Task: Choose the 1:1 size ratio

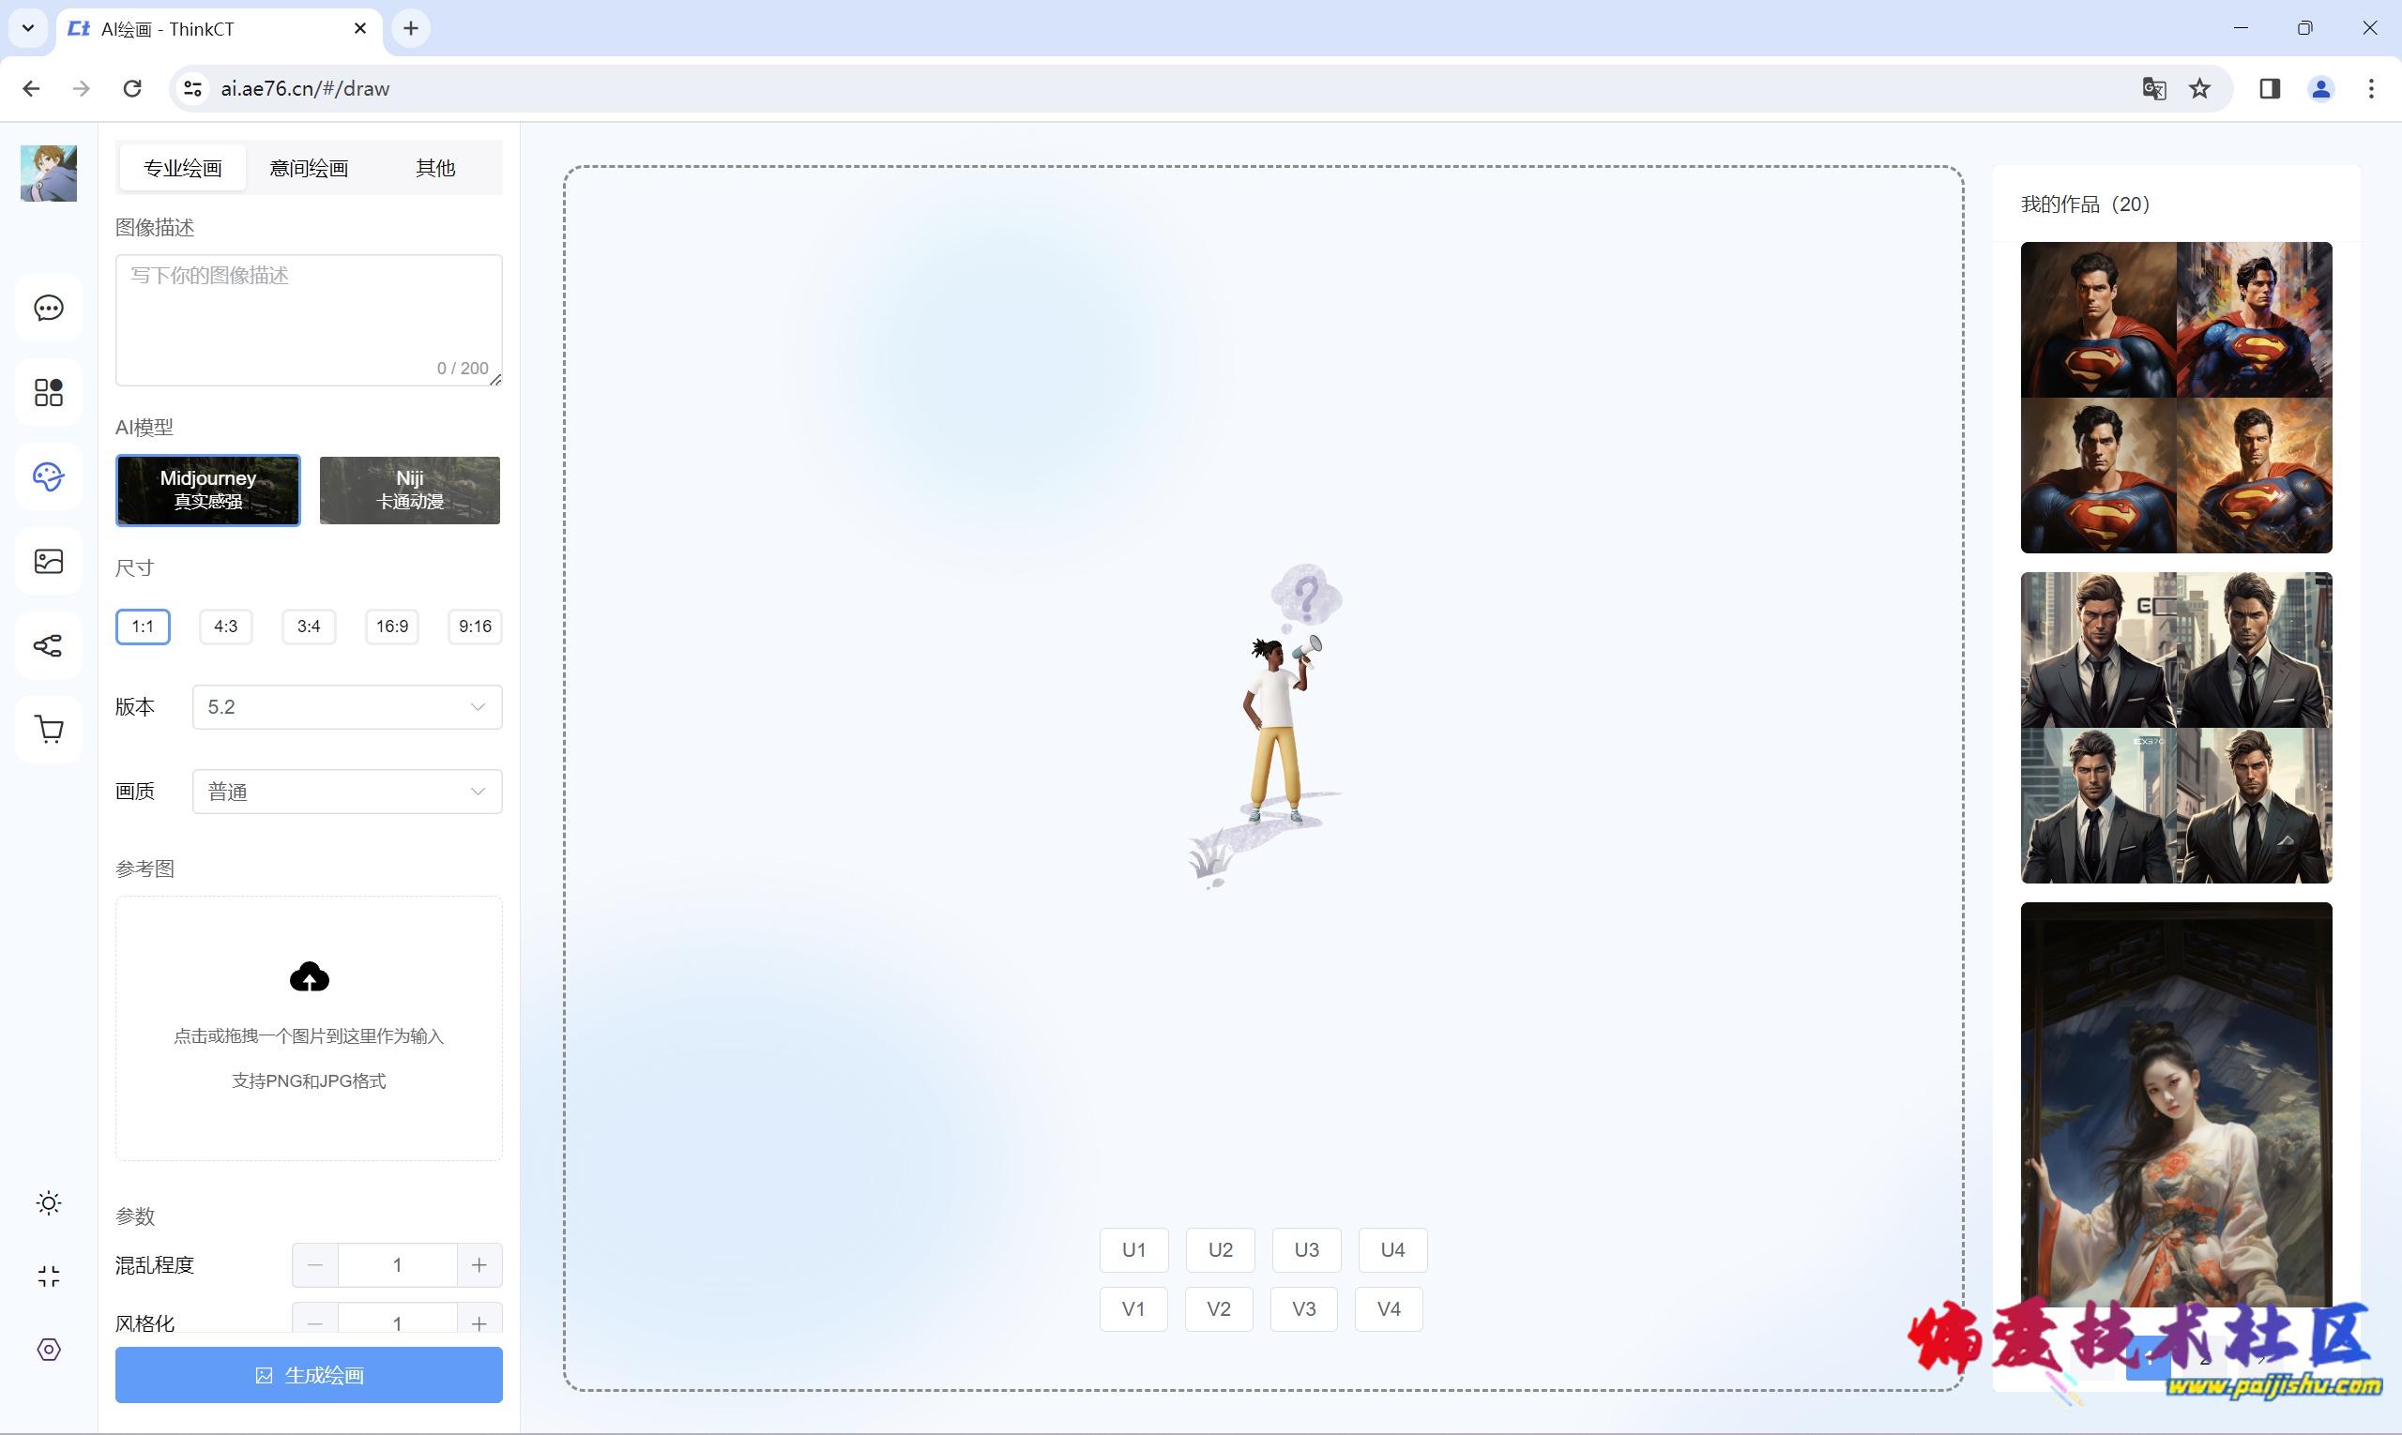Action: click(144, 627)
